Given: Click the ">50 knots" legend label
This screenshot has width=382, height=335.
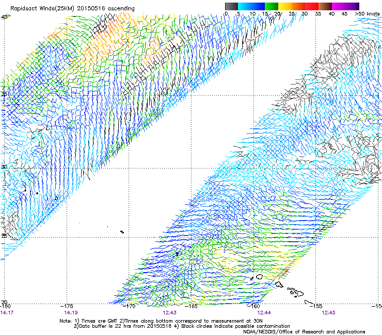Looking at the screenshot, I should tap(367, 14).
